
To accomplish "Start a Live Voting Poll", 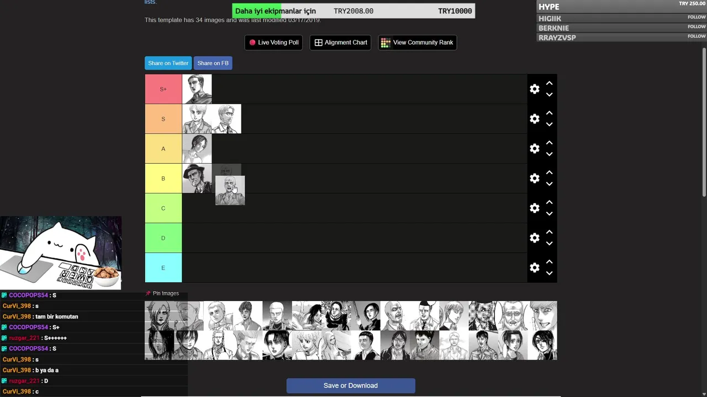I will pos(273,42).
